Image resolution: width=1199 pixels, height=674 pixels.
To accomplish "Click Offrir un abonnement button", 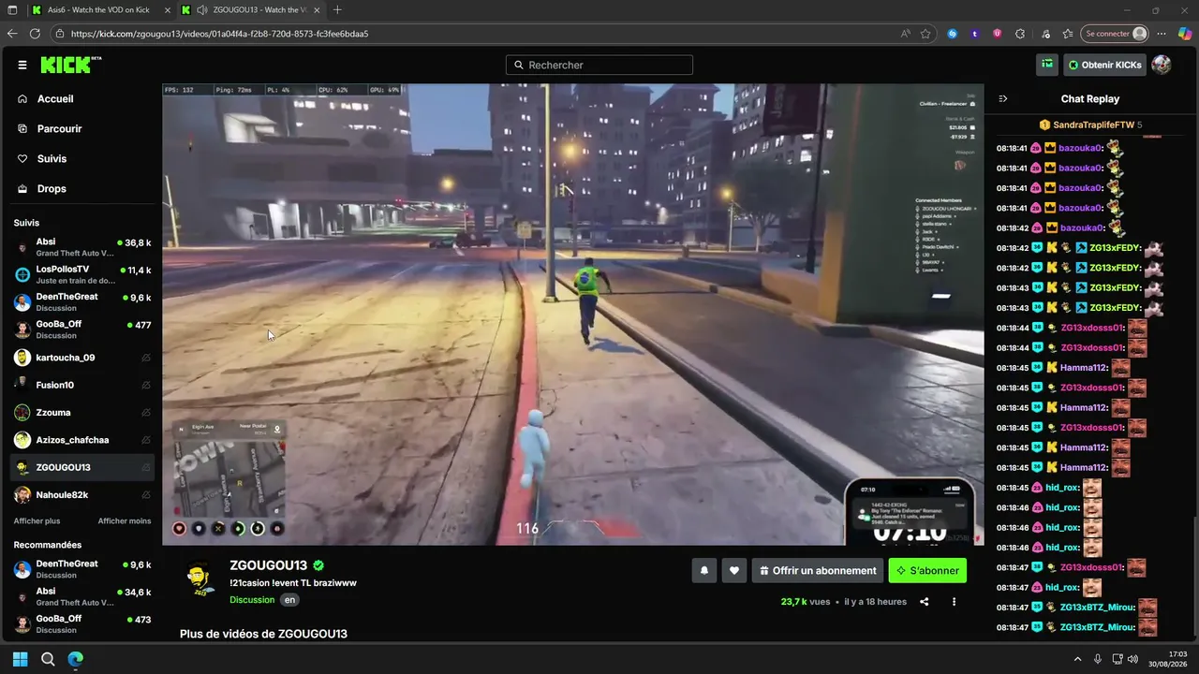I will (819, 570).
